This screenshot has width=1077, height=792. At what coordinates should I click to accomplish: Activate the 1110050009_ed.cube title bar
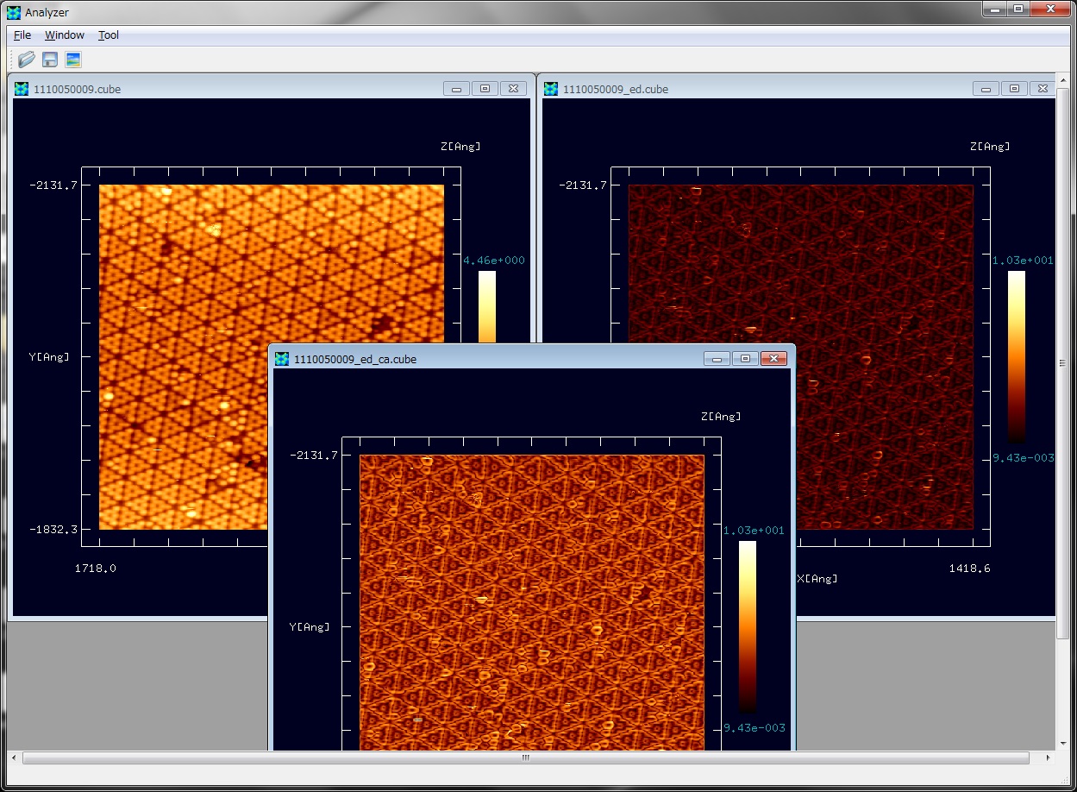776,89
